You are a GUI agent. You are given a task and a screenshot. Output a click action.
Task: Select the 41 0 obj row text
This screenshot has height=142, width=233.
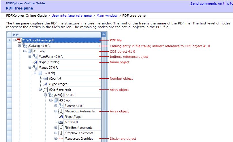coord(39,51)
